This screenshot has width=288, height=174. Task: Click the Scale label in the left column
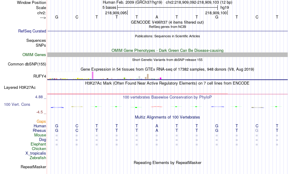(x=41, y=8)
